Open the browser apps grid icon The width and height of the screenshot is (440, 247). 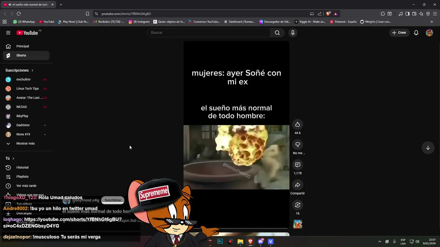pyautogui.click(x=4, y=22)
